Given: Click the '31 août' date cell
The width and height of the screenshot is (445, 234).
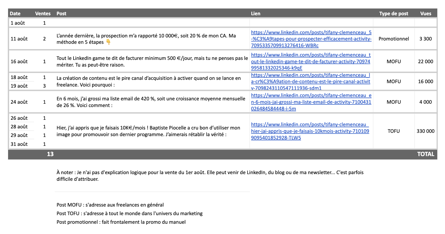Looking at the screenshot, I should [19, 144].
